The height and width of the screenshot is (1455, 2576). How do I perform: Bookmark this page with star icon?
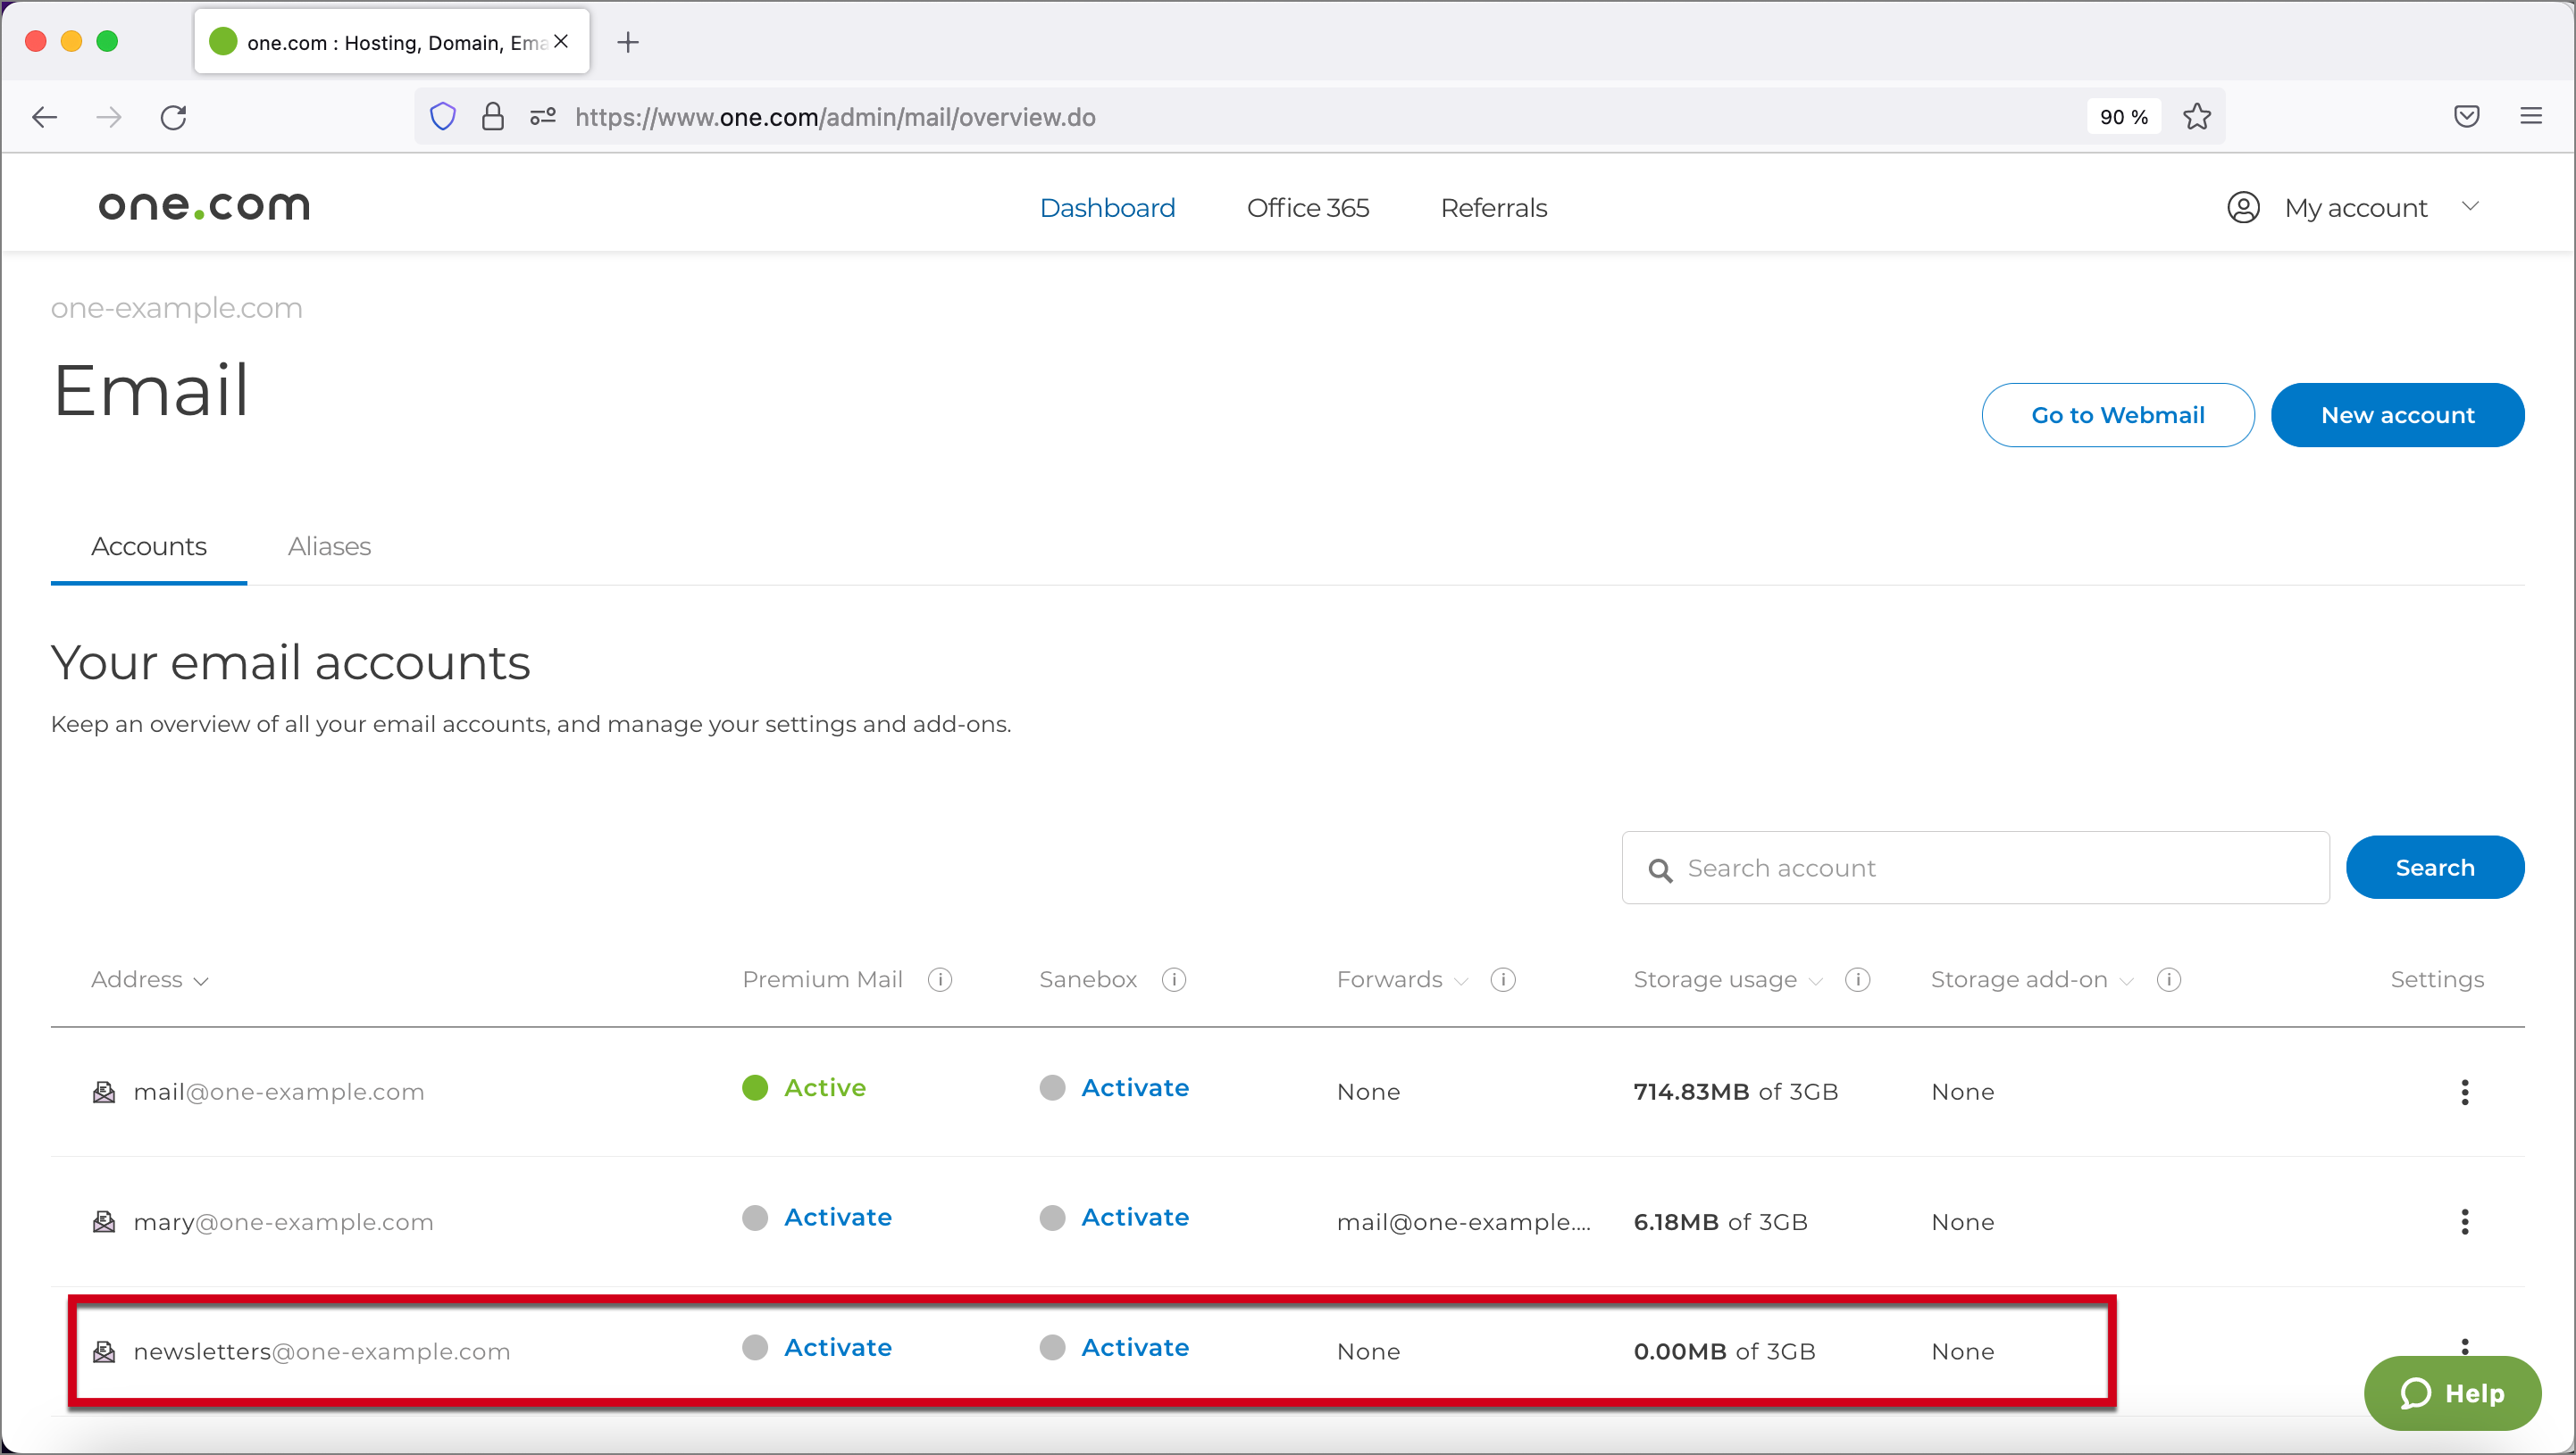[2197, 117]
